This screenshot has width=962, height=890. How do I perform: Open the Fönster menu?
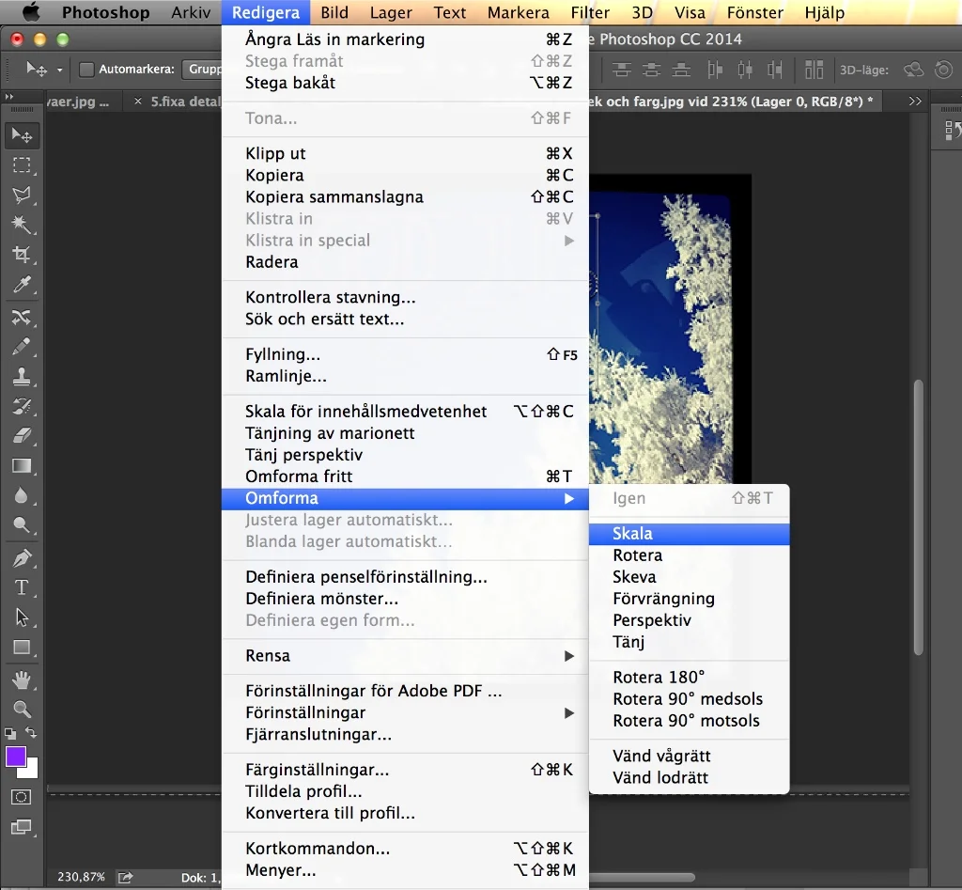click(x=754, y=12)
